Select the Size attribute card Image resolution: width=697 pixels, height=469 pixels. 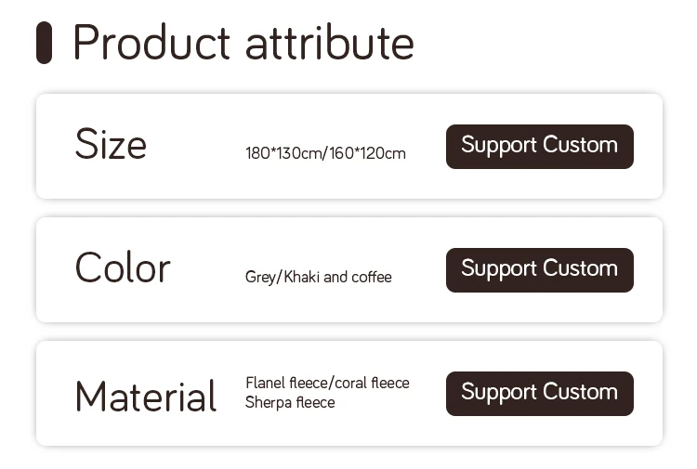tap(349, 146)
